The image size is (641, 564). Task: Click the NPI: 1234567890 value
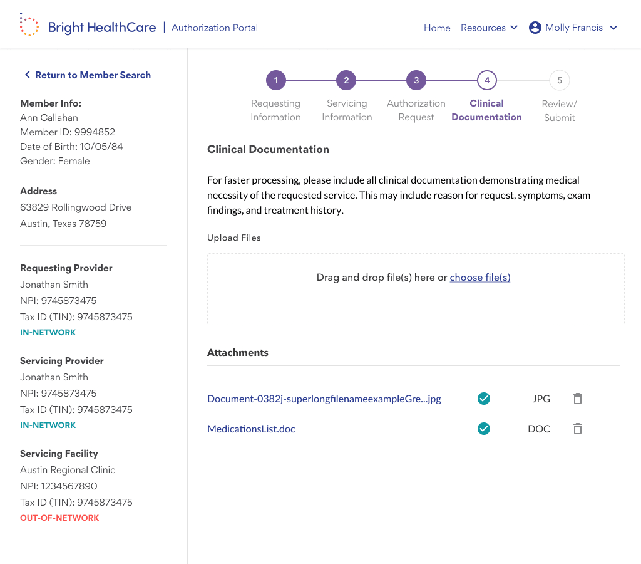tap(58, 486)
